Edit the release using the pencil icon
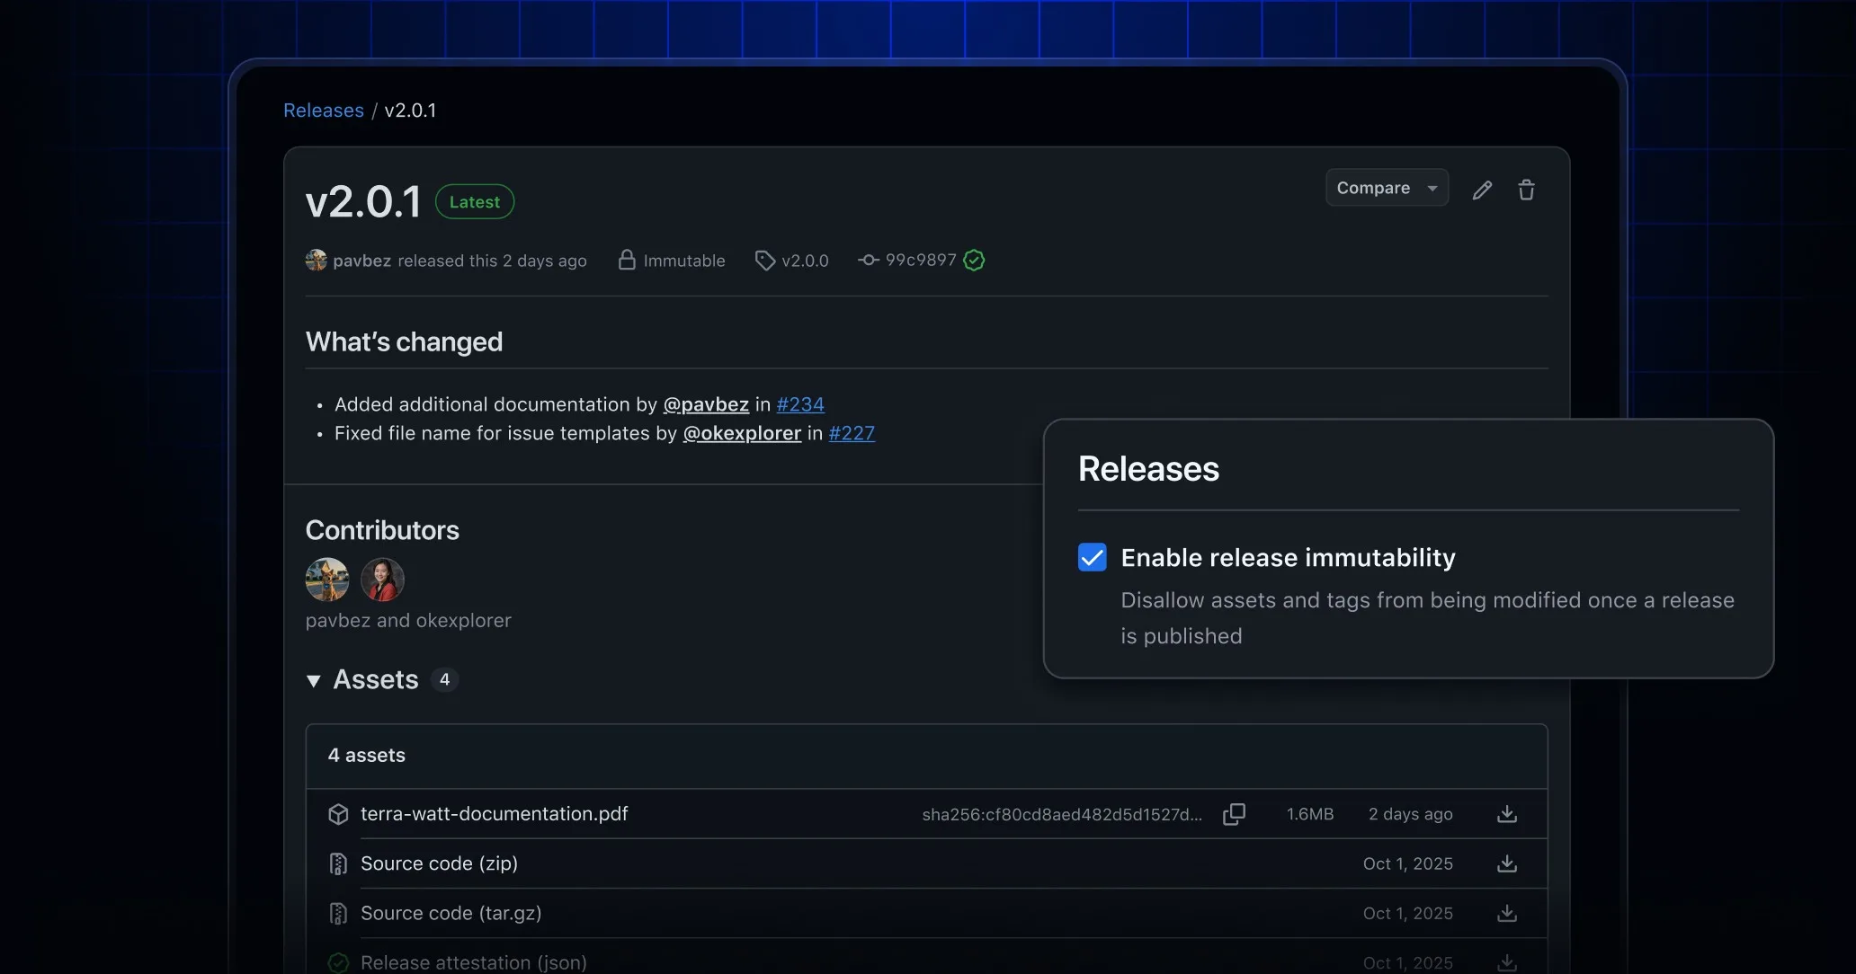Image resolution: width=1856 pixels, height=974 pixels. [x=1483, y=190]
